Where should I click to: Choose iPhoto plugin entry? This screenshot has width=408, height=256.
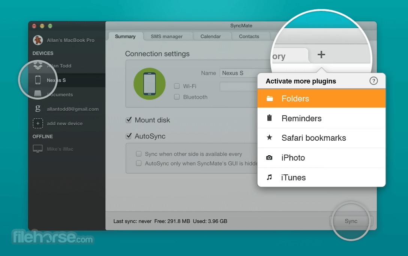click(321, 158)
